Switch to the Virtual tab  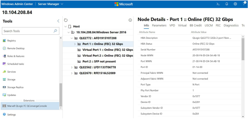click(182, 25)
